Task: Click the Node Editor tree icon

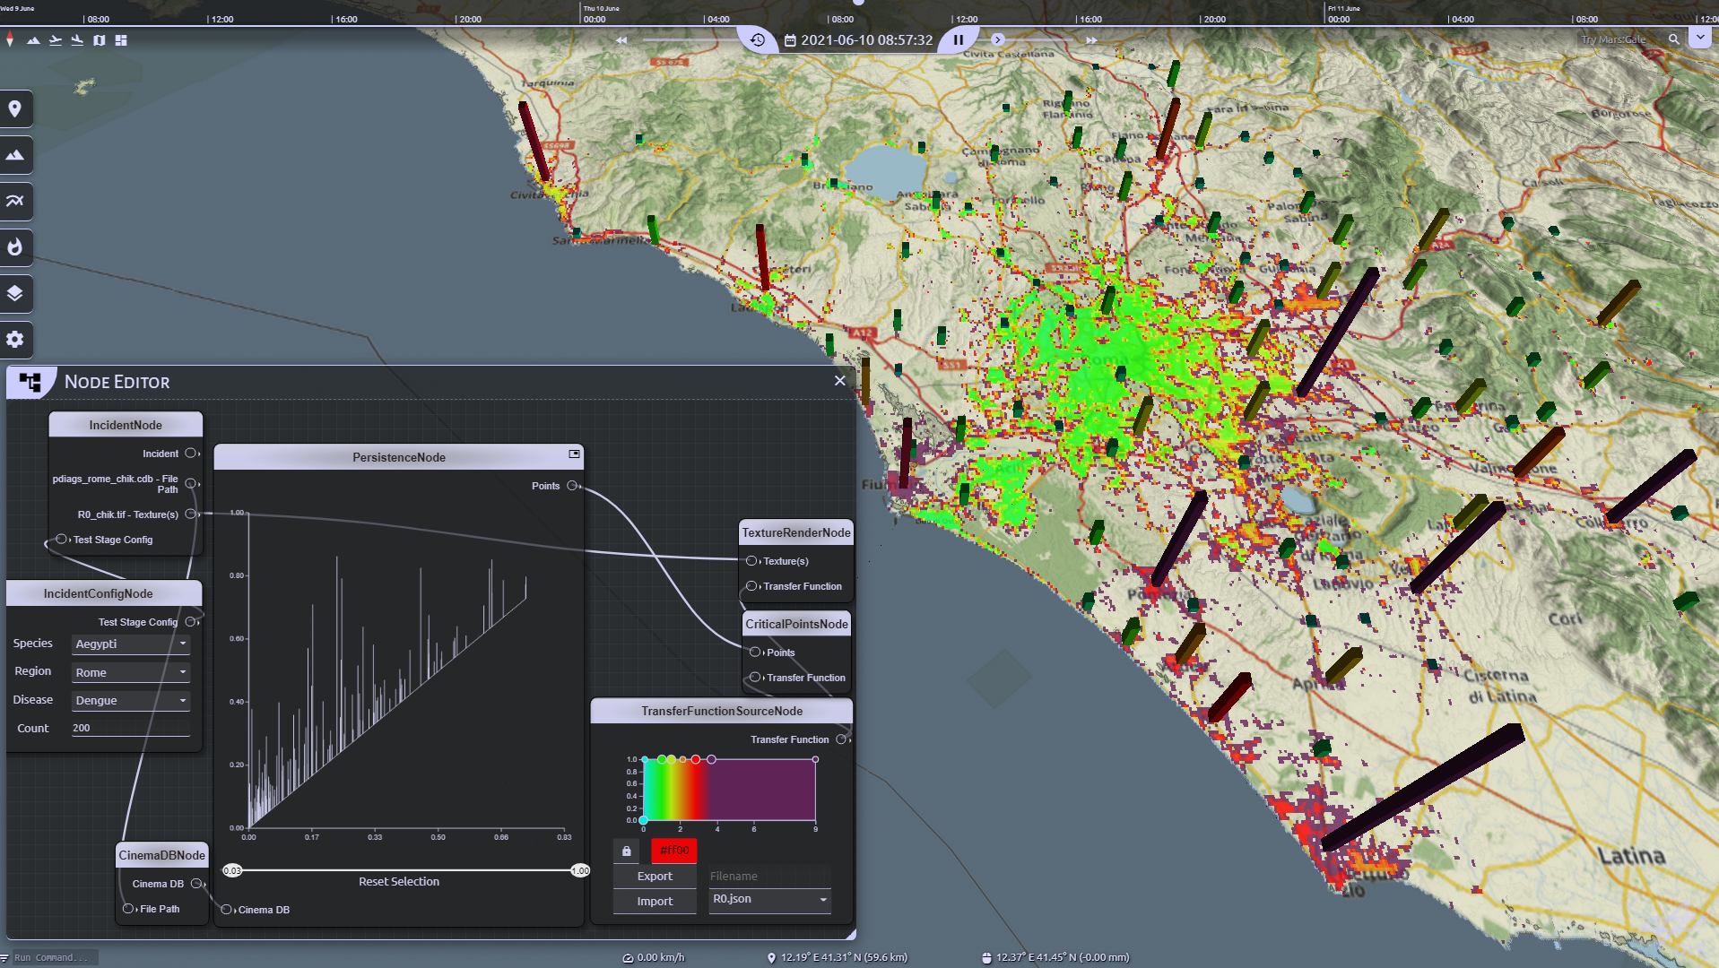Action: tap(30, 383)
